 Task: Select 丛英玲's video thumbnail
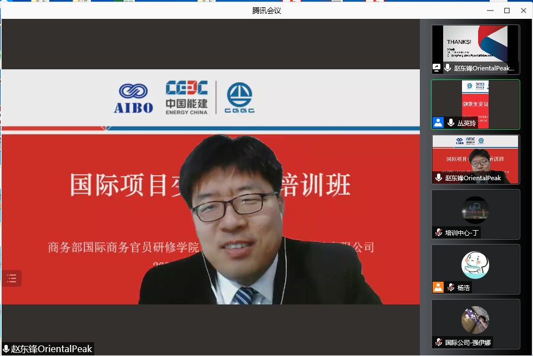(x=475, y=100)
